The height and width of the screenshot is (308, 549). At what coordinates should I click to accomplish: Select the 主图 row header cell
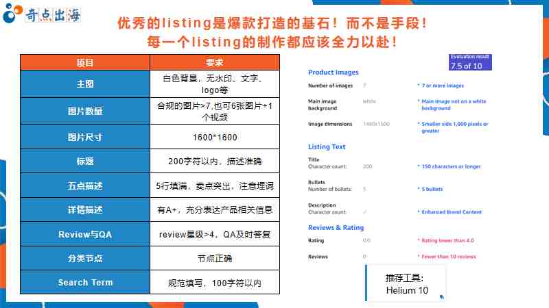[85, 84]
